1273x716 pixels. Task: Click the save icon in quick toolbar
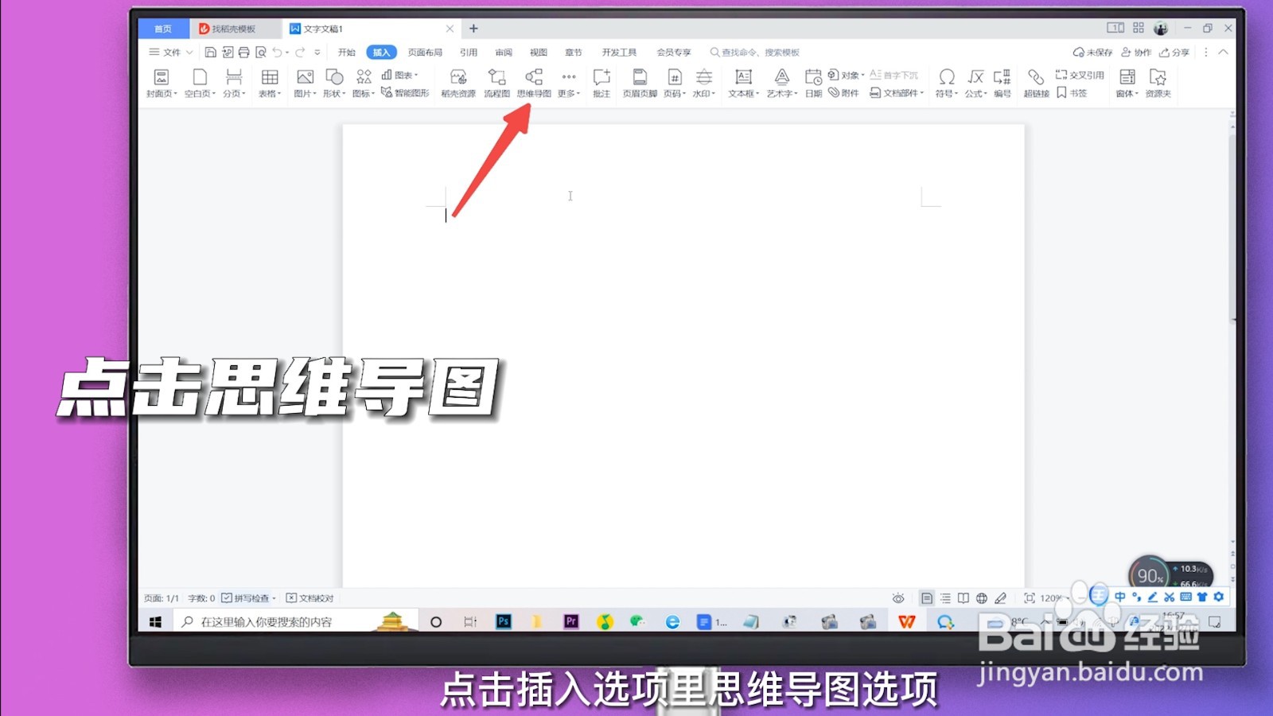click(210, 53)
